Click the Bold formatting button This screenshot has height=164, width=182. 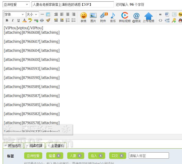(7, 20)
